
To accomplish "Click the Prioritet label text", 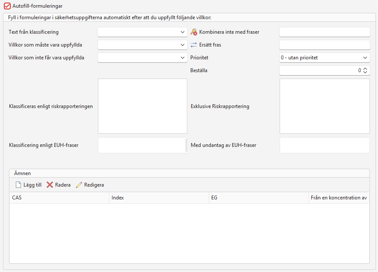I will pyautogui.click(x=199, y=58).
